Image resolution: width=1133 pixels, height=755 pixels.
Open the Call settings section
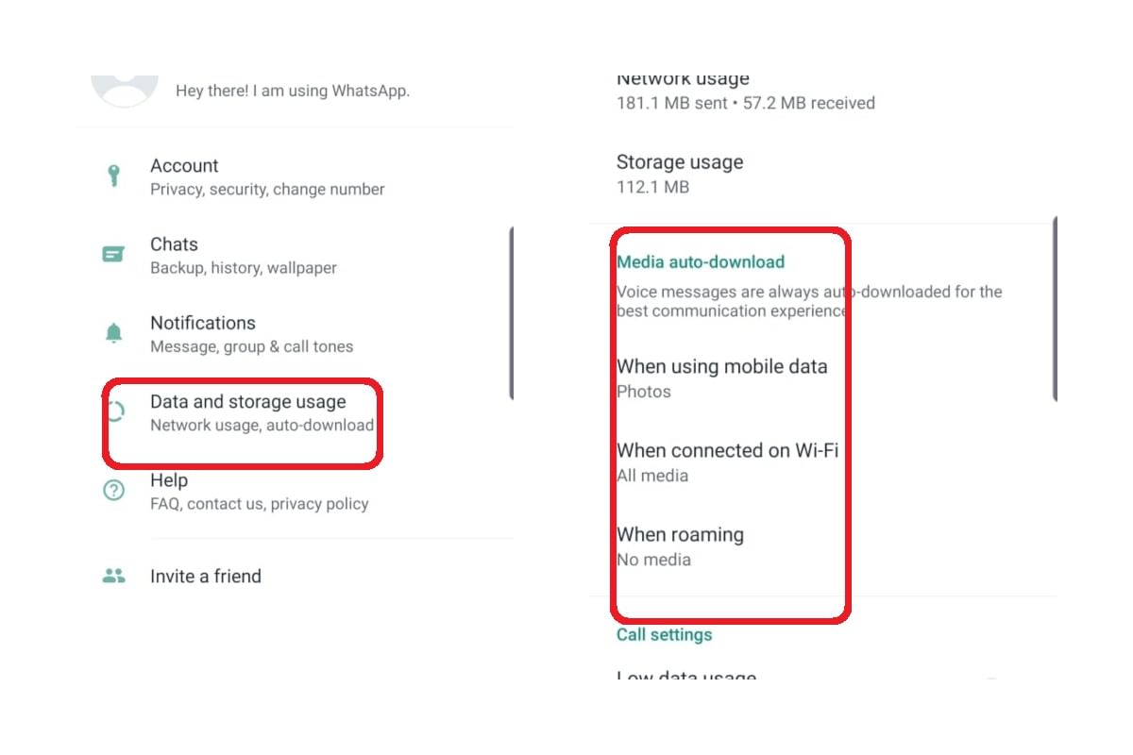664,634
